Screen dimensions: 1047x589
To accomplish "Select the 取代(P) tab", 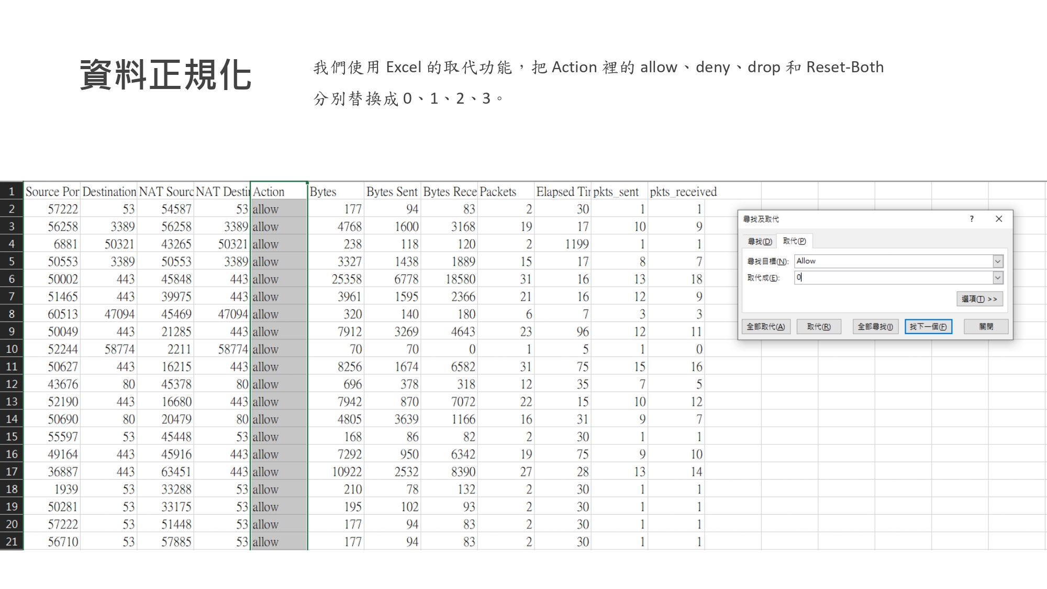I will coord(794,241).
